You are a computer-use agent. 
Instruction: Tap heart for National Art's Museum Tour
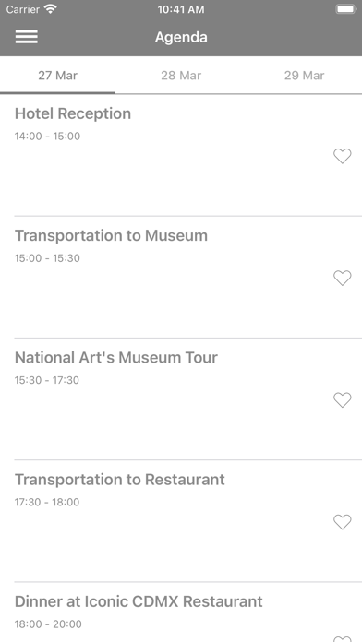[343, 400]
